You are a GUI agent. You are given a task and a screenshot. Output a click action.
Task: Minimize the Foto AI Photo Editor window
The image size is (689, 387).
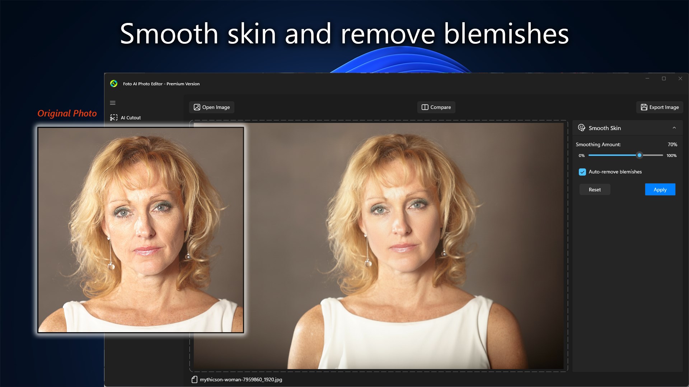point(647,78)
